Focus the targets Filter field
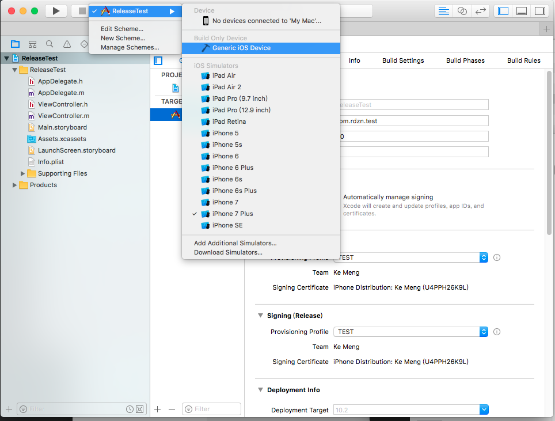Screen dimensions: 555x421 [x=211, y=409]
